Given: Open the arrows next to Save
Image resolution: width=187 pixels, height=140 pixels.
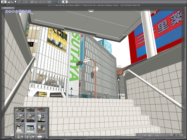Looking at the screenshot, I should point(18,2).
